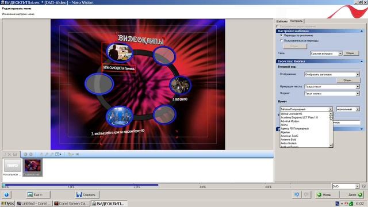Click the Next button

click(352, 194)
